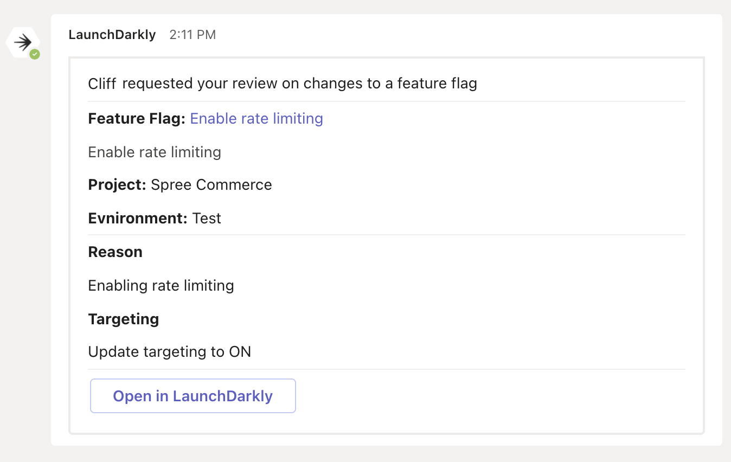Click the 2:11 PM timestamp

tap(193, 34)
